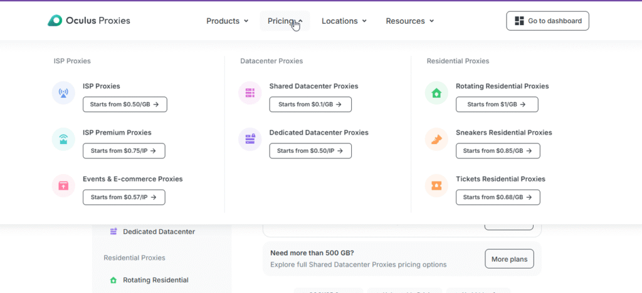Click Starts from $0.50/IP button
Viewport: 642px width, 293px height.
pyautogui.click(x=310, y=151)
